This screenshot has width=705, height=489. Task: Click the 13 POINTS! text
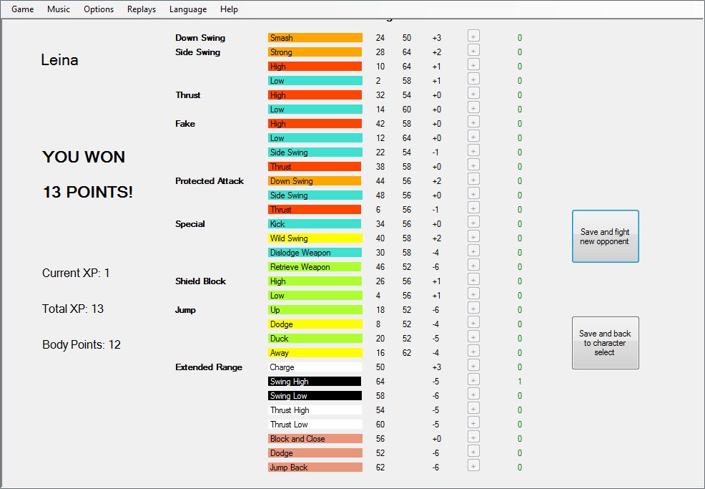point(88,192)
